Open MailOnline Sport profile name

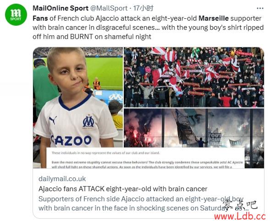click(x=61, y=8)
